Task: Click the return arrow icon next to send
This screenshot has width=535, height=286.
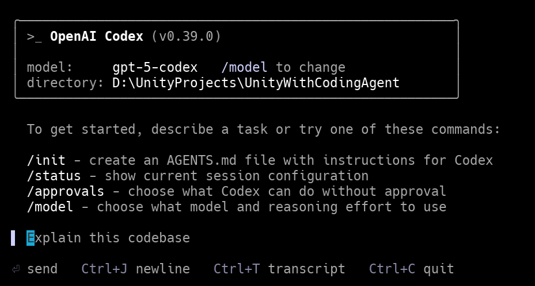Action: [x=16, y=269]
